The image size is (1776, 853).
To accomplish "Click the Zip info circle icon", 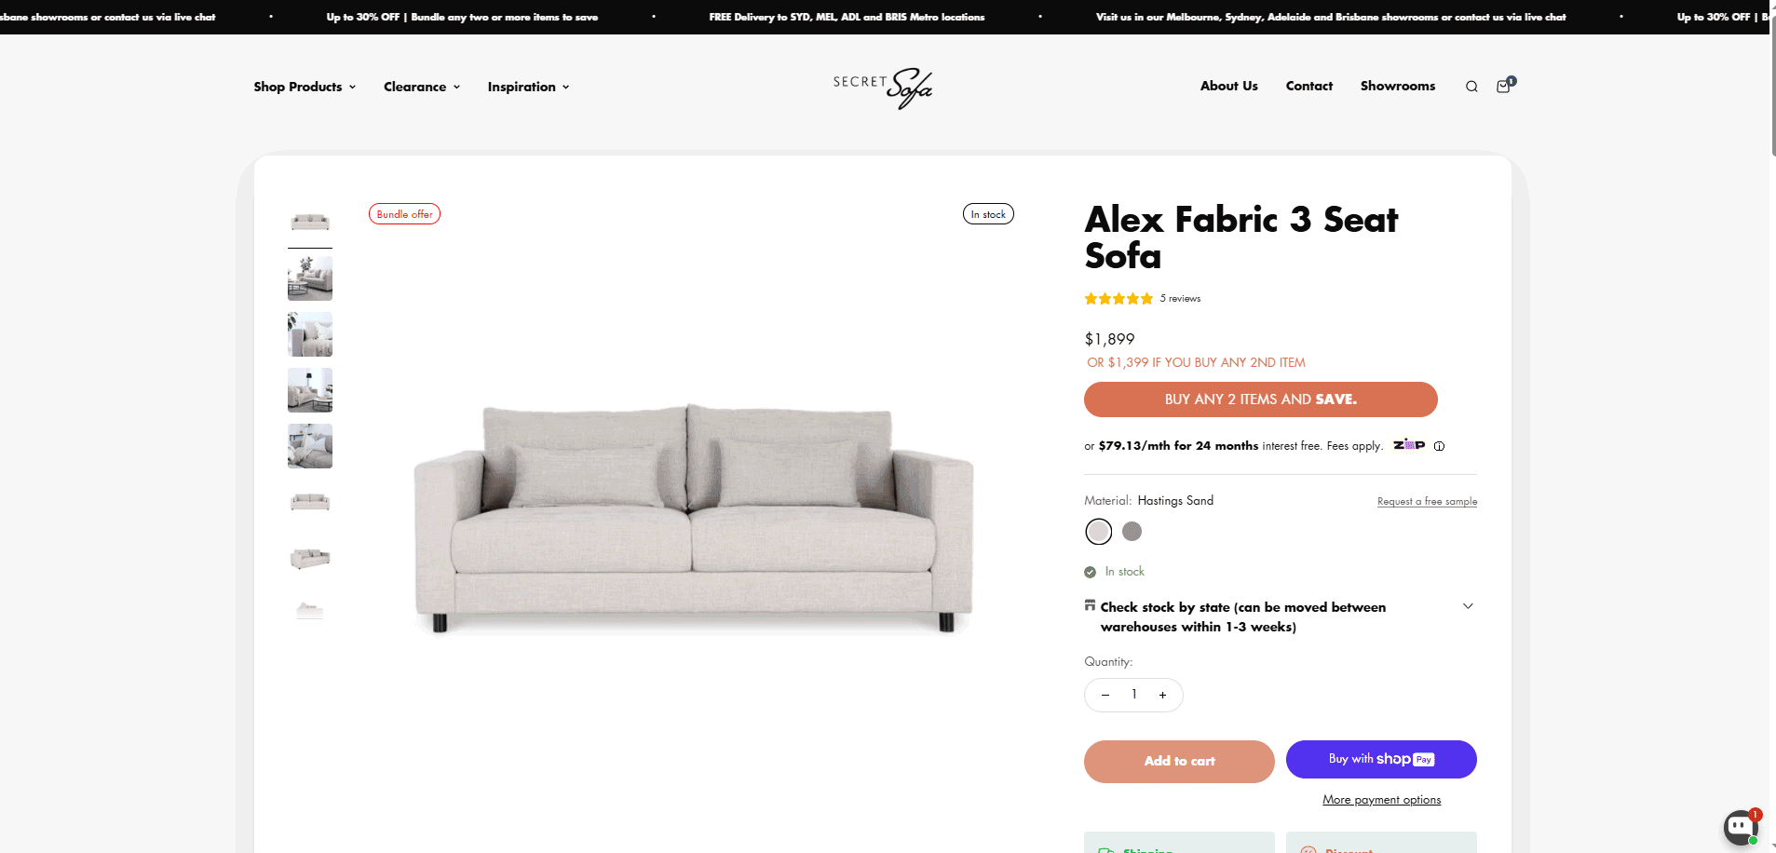I will coord(1439,446).
